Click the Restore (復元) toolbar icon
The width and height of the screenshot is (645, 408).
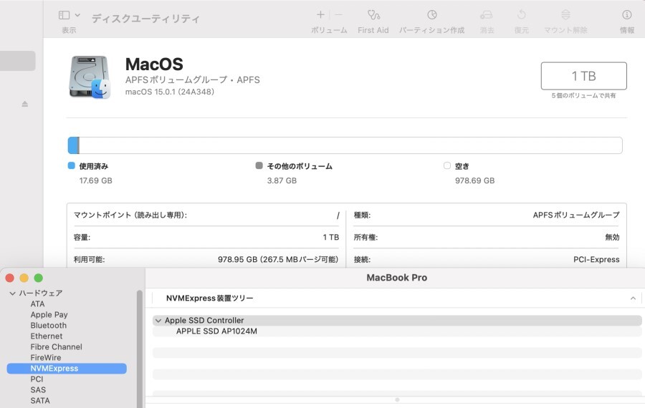coord(521,15)
